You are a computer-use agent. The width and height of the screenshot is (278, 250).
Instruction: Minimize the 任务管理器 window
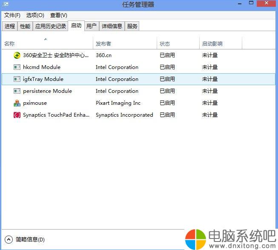pyautogui.click(x=240, y=3)
